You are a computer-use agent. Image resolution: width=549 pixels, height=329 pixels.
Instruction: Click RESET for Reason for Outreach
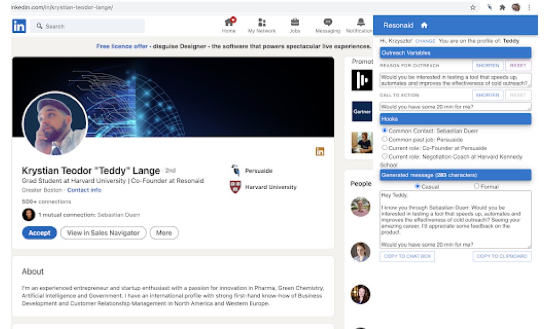[518, 65]
